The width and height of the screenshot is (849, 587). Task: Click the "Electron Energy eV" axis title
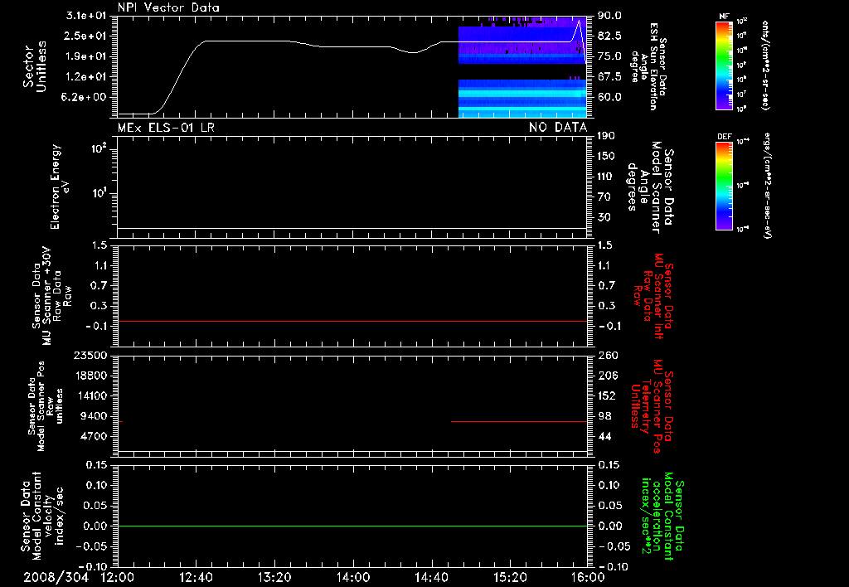59,187
